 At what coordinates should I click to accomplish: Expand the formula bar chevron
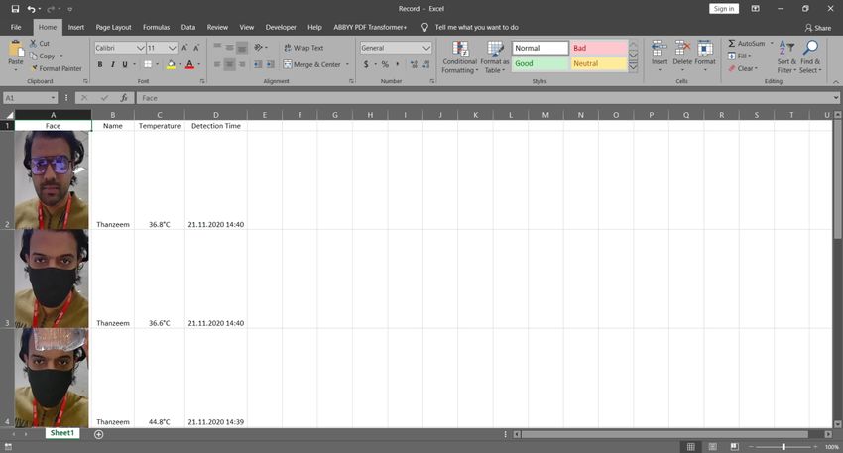point(836,98)
